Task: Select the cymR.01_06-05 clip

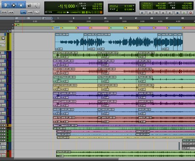Action: point(119,103)
